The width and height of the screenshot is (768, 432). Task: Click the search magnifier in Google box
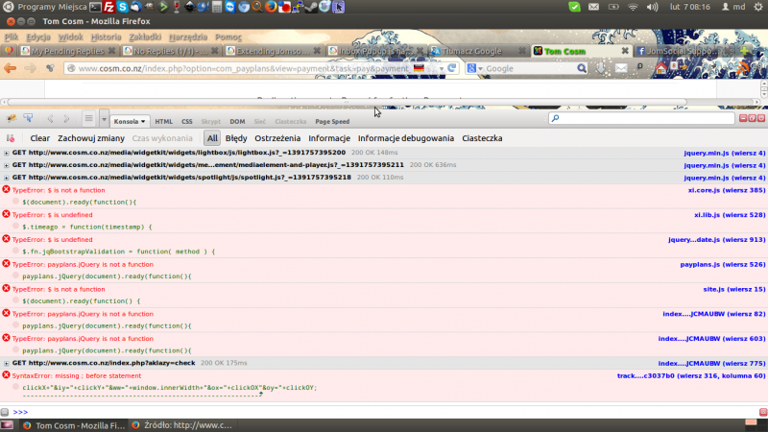tap(582, 68)
